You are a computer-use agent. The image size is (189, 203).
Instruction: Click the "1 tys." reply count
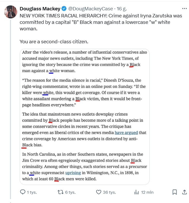[32, 192]
